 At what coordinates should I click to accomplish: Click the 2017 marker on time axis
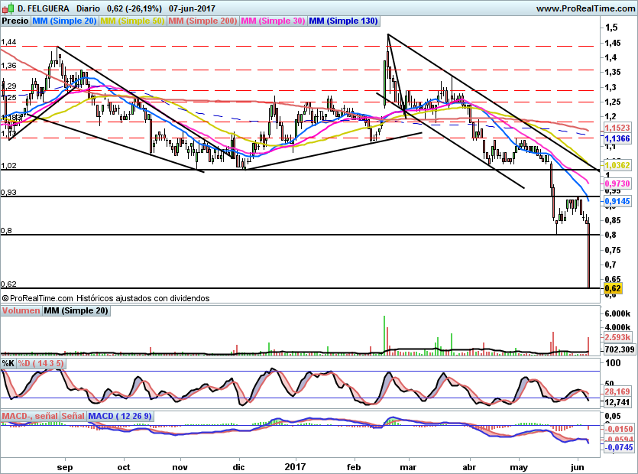[x=295, y=466]
